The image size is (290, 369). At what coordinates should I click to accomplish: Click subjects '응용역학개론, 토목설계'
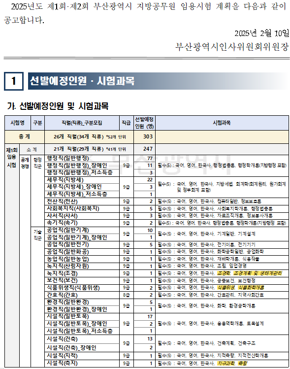[241, 324]
